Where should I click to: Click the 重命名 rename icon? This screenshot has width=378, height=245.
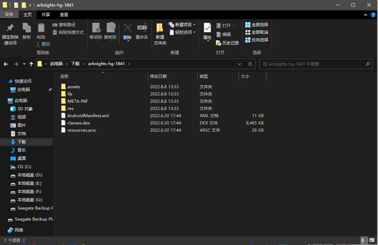click(x=141, y=28)
